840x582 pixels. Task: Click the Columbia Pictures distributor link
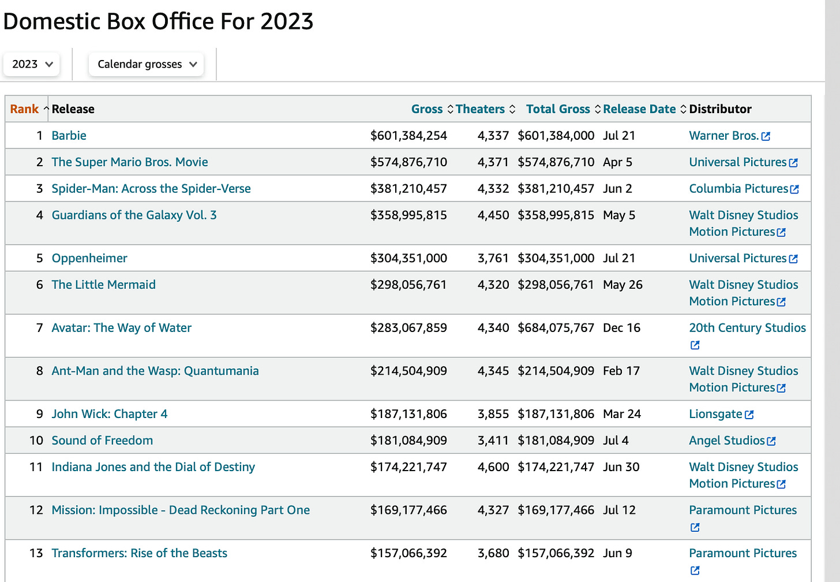(x=738, y=189)
